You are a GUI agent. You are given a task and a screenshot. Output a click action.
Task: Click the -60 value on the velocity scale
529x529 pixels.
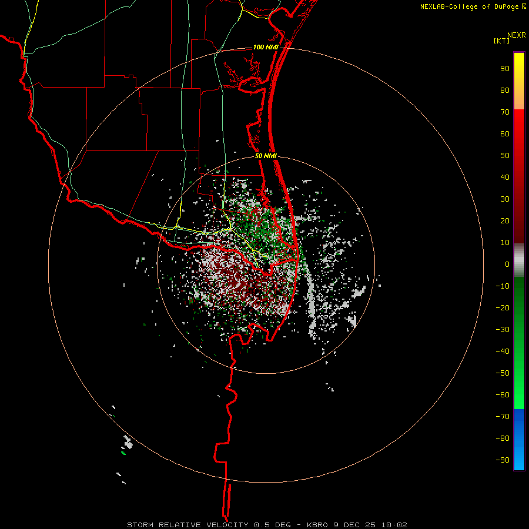pyautogui.click(x=503, y=395)
